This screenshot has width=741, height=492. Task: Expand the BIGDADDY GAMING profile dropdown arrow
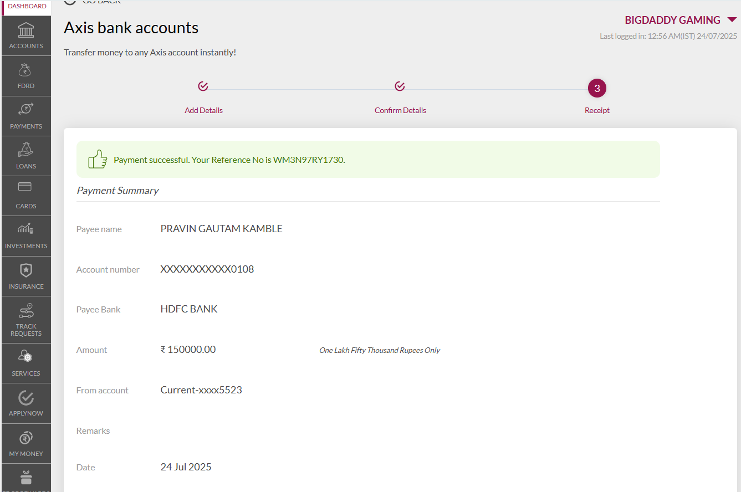[732, 20]
